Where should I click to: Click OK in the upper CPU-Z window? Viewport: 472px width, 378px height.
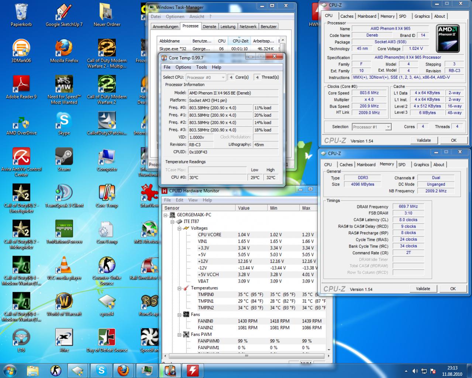click(x=454, y=140)
